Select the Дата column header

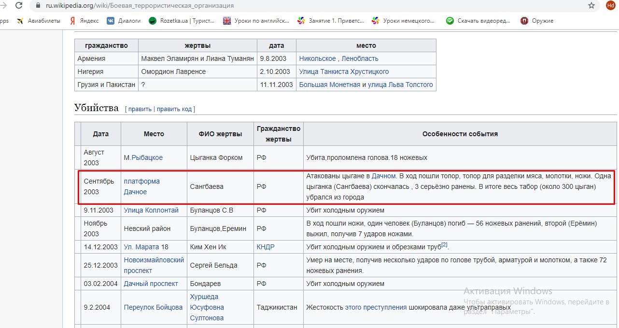[100, 134]
